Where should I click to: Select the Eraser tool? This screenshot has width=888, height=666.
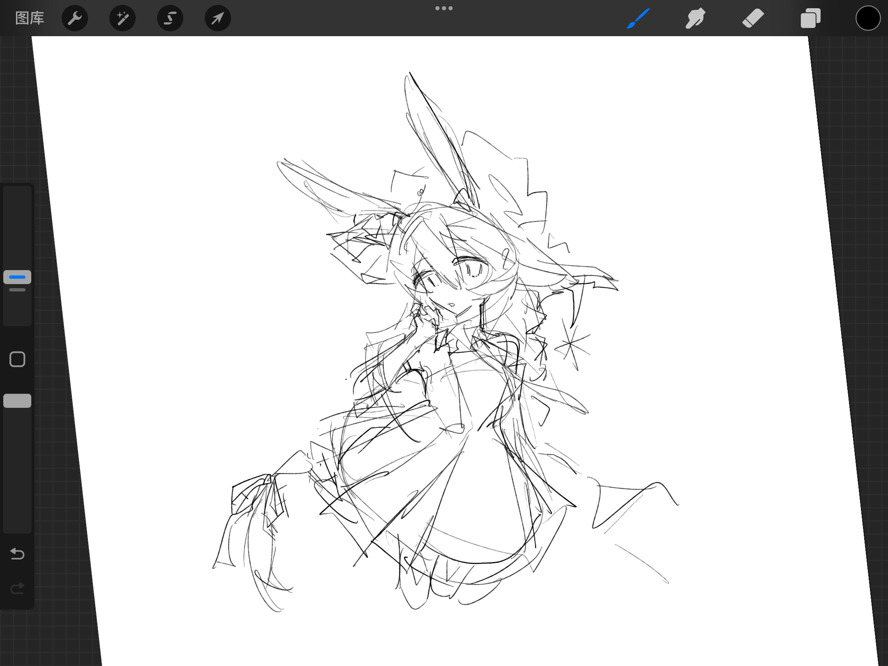pyautogui.click(x=753, y=18)
